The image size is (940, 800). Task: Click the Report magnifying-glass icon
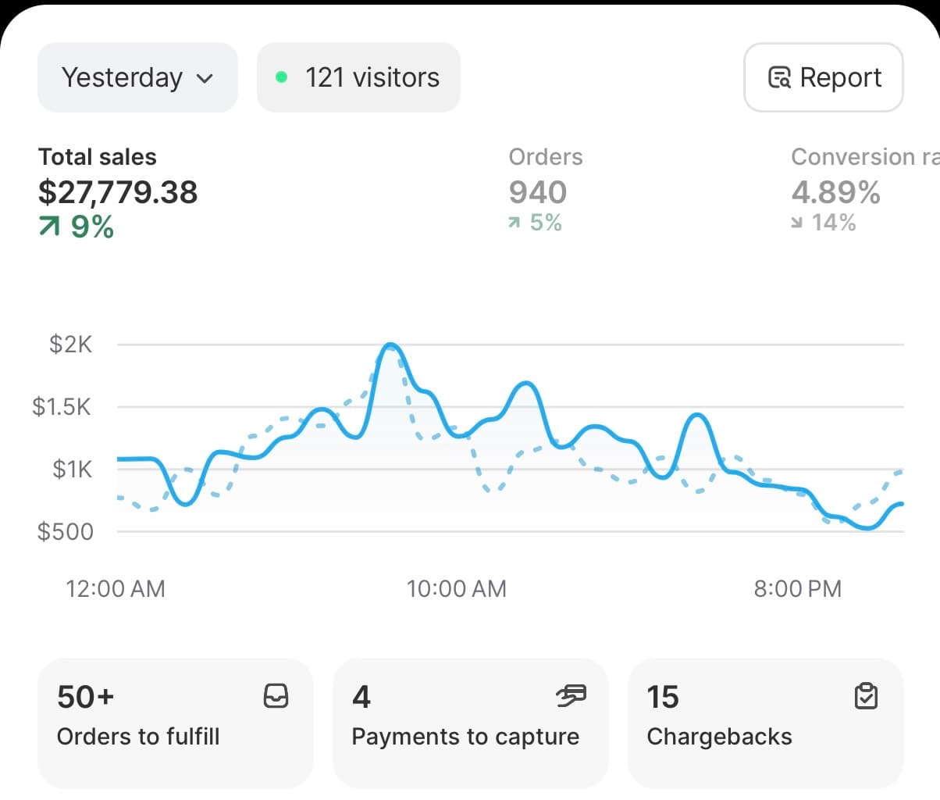tap(780, 77)
